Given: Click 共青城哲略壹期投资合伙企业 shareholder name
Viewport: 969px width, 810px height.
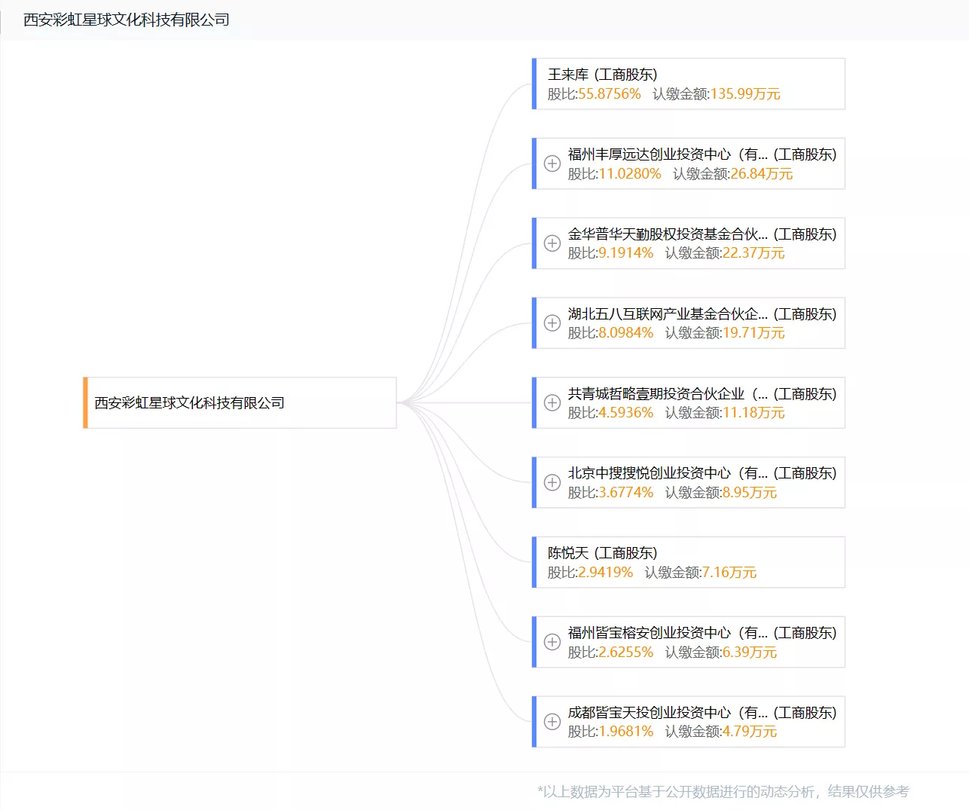Looking at the screenshot, I should tap(668, 394).
